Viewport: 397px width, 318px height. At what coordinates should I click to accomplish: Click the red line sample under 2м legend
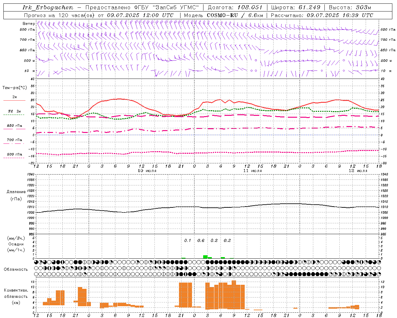tap(14, 101)
